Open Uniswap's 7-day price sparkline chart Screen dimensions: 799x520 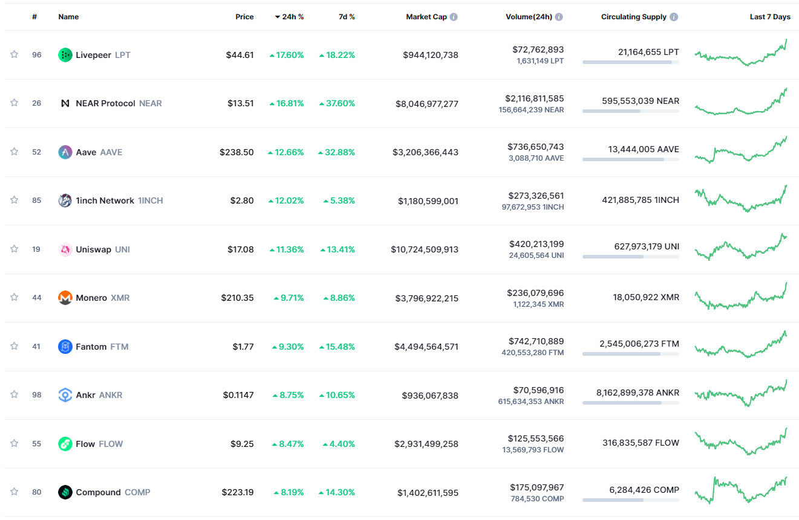[x=741, y=247]
